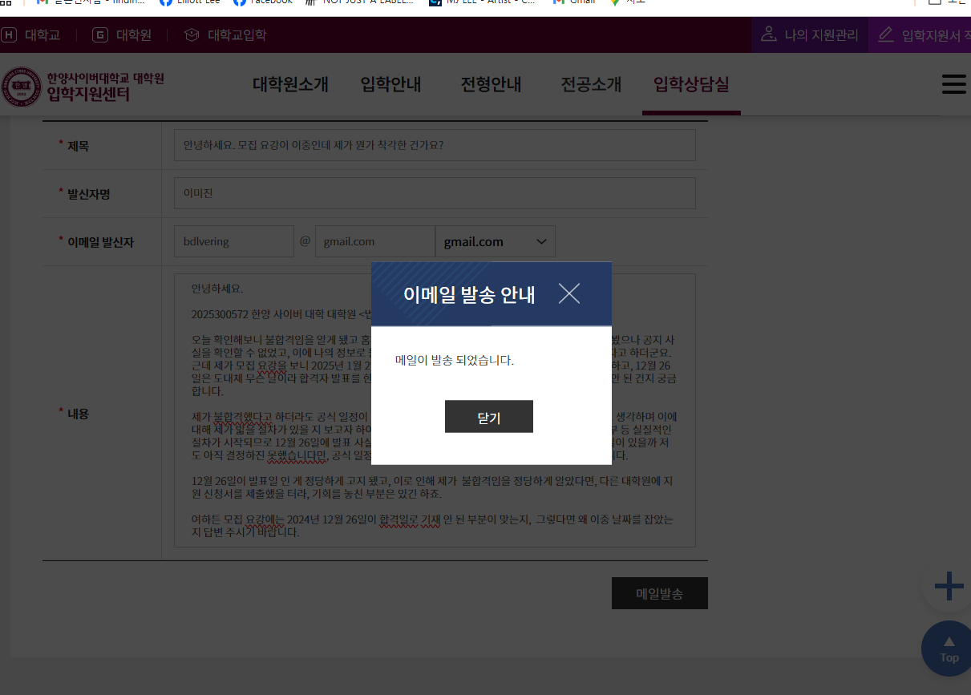
Task: Click the person icon beside 나의 지원관리
Action: pyautogui.click(x=770, y=34)
